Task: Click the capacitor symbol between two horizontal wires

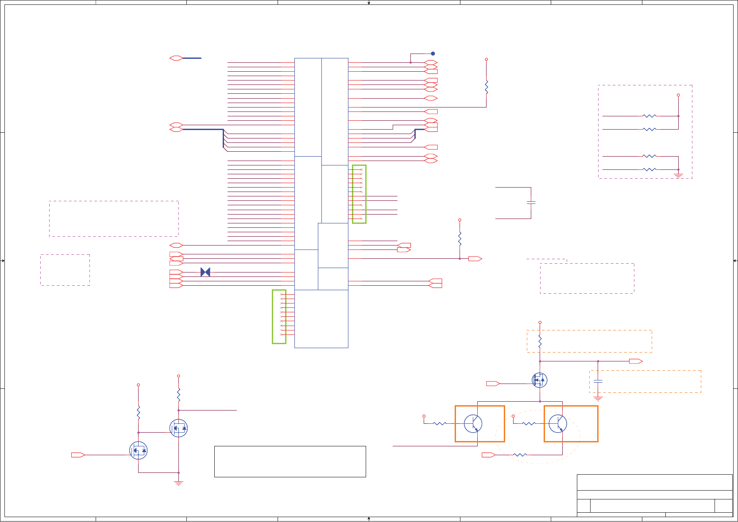Action: point(531,203)
